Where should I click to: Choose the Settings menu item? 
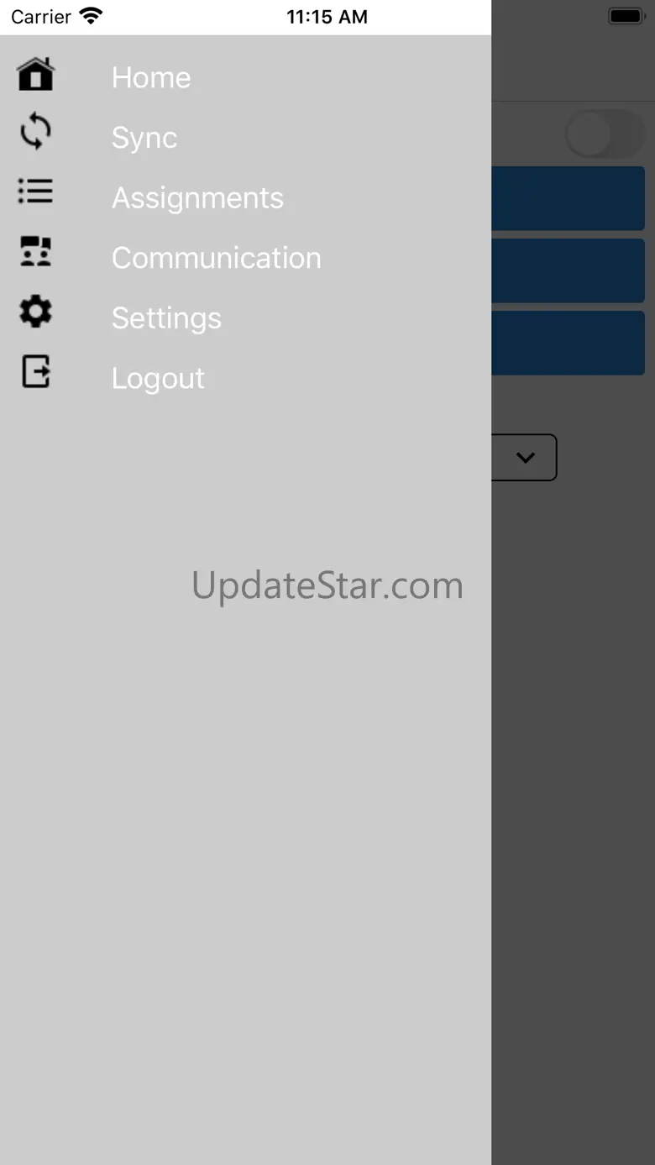click(166, 318)
